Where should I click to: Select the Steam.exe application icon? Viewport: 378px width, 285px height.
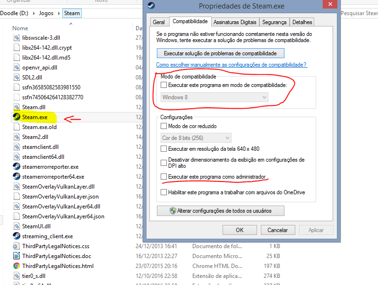click(17, 117)
